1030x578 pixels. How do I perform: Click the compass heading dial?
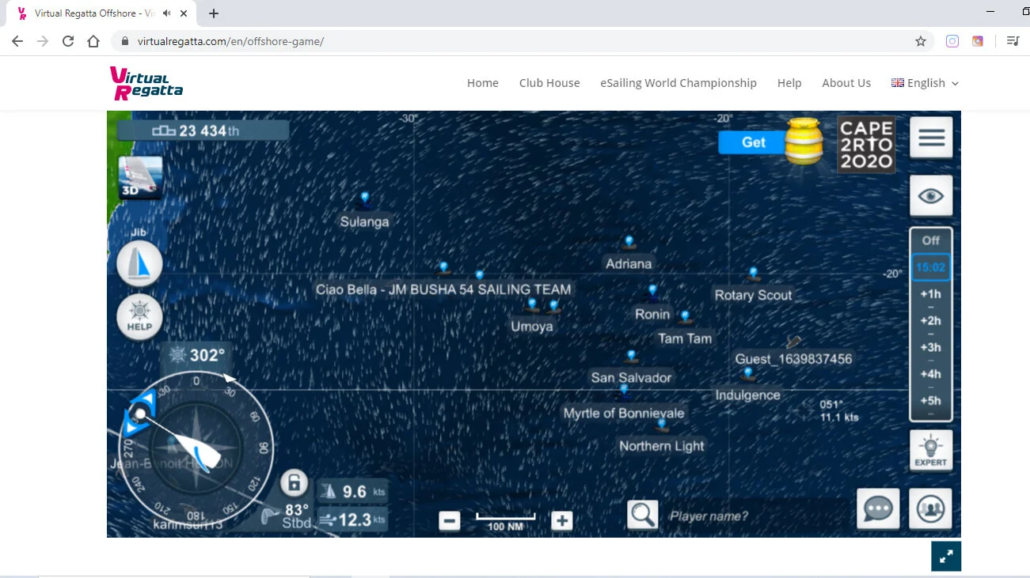pos(196,448)
